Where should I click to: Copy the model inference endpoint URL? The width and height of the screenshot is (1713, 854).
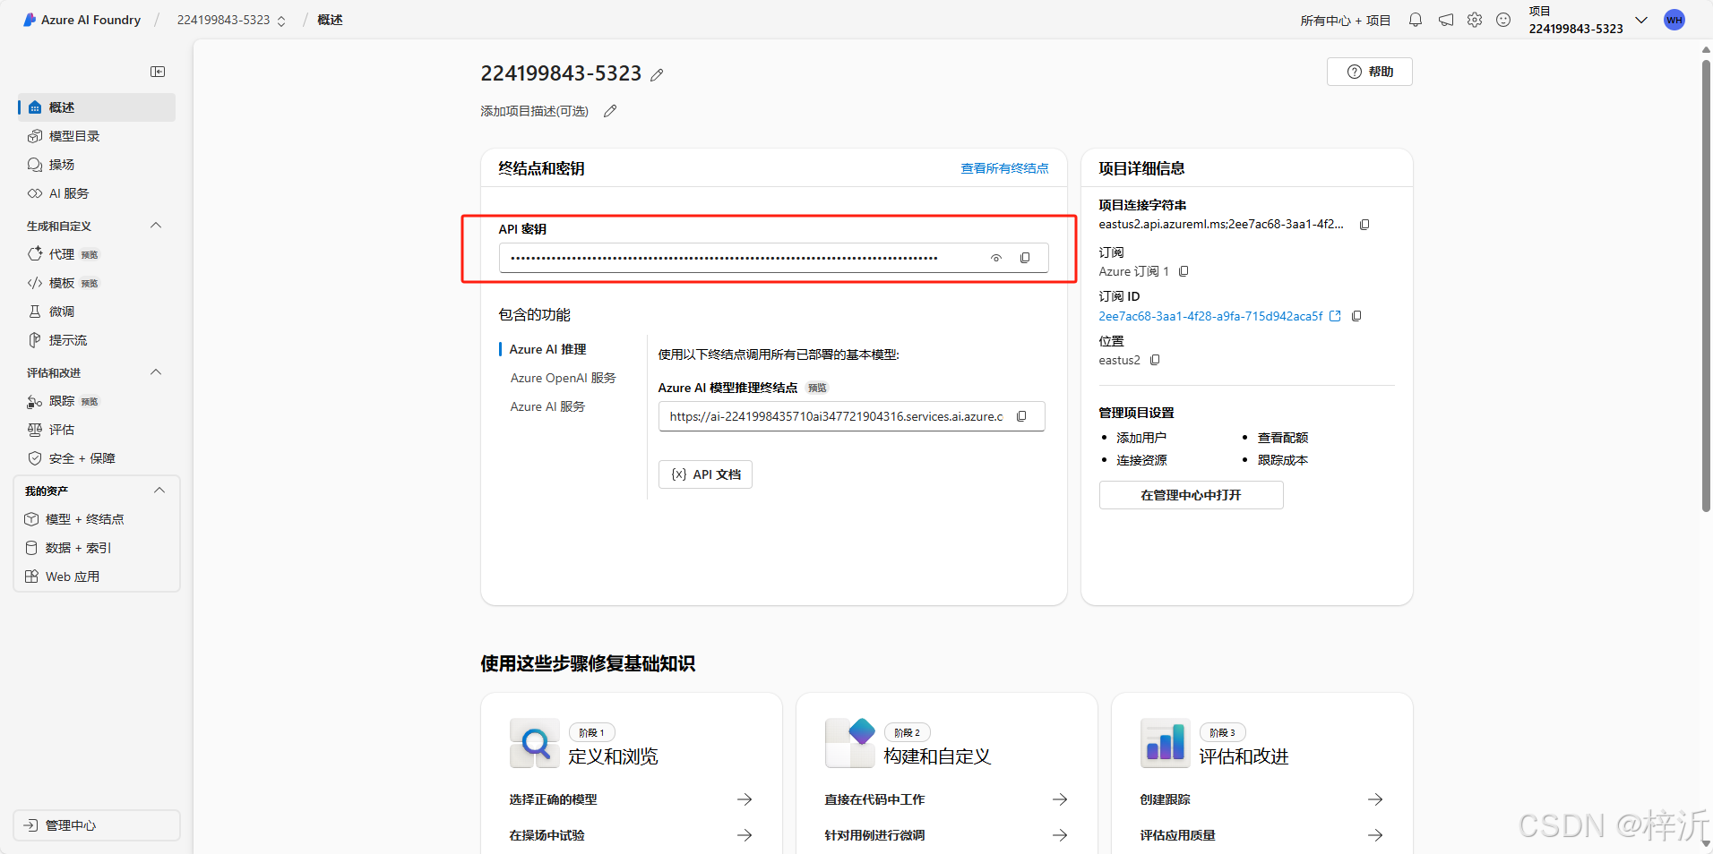1021,416
